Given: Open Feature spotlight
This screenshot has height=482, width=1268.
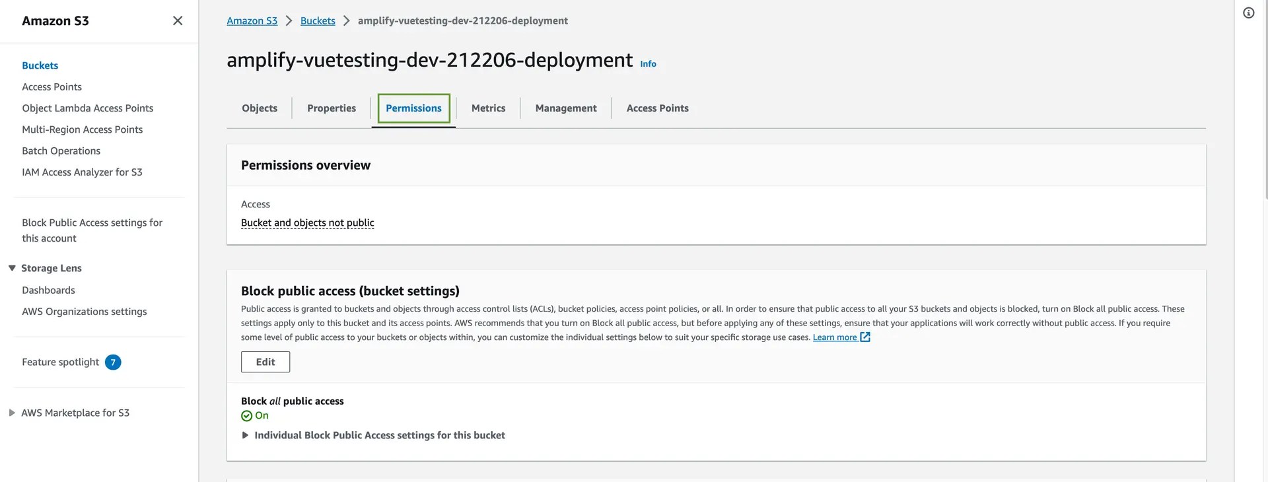Looking at the screenshot, I should coord(61,362).
